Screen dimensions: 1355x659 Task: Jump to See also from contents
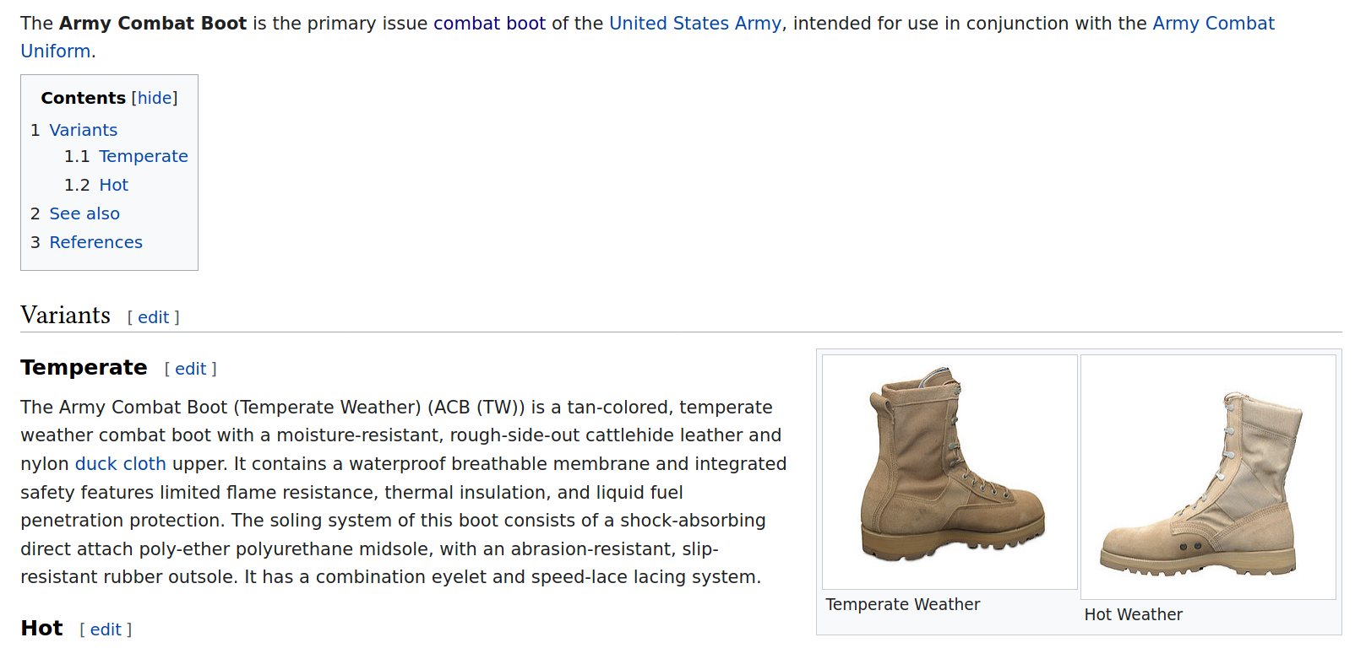click(x=84, y=213)
